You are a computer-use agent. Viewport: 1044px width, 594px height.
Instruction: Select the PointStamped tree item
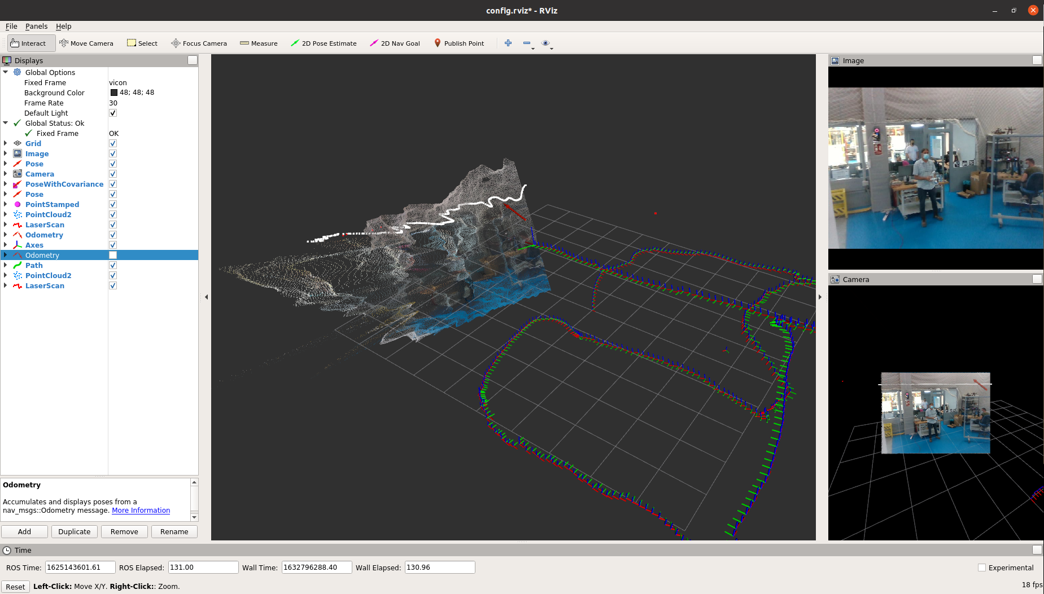52,204
